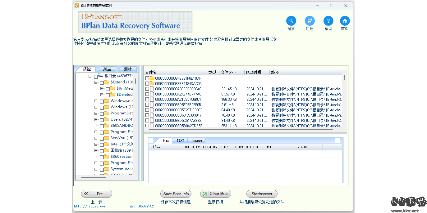Select checkbox for 000100000009A2A744B777A6

(x=147, y=94)
